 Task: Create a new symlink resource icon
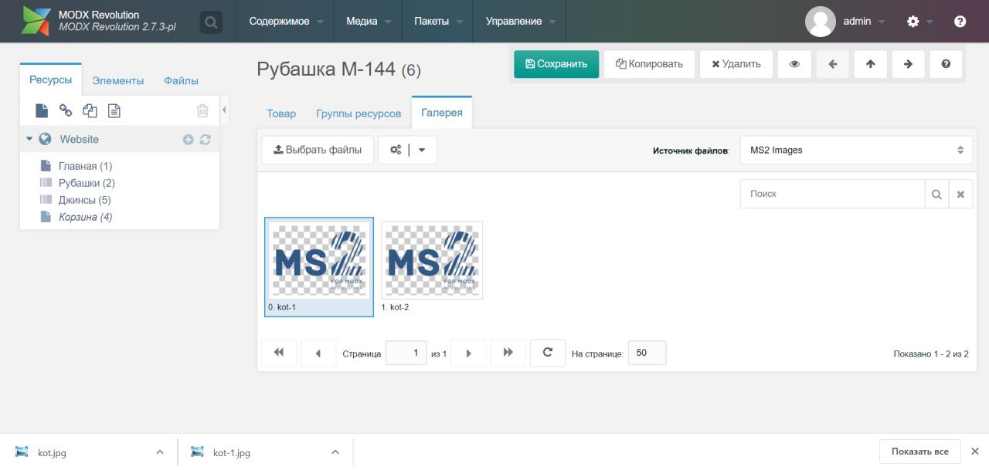pos(90,111)
